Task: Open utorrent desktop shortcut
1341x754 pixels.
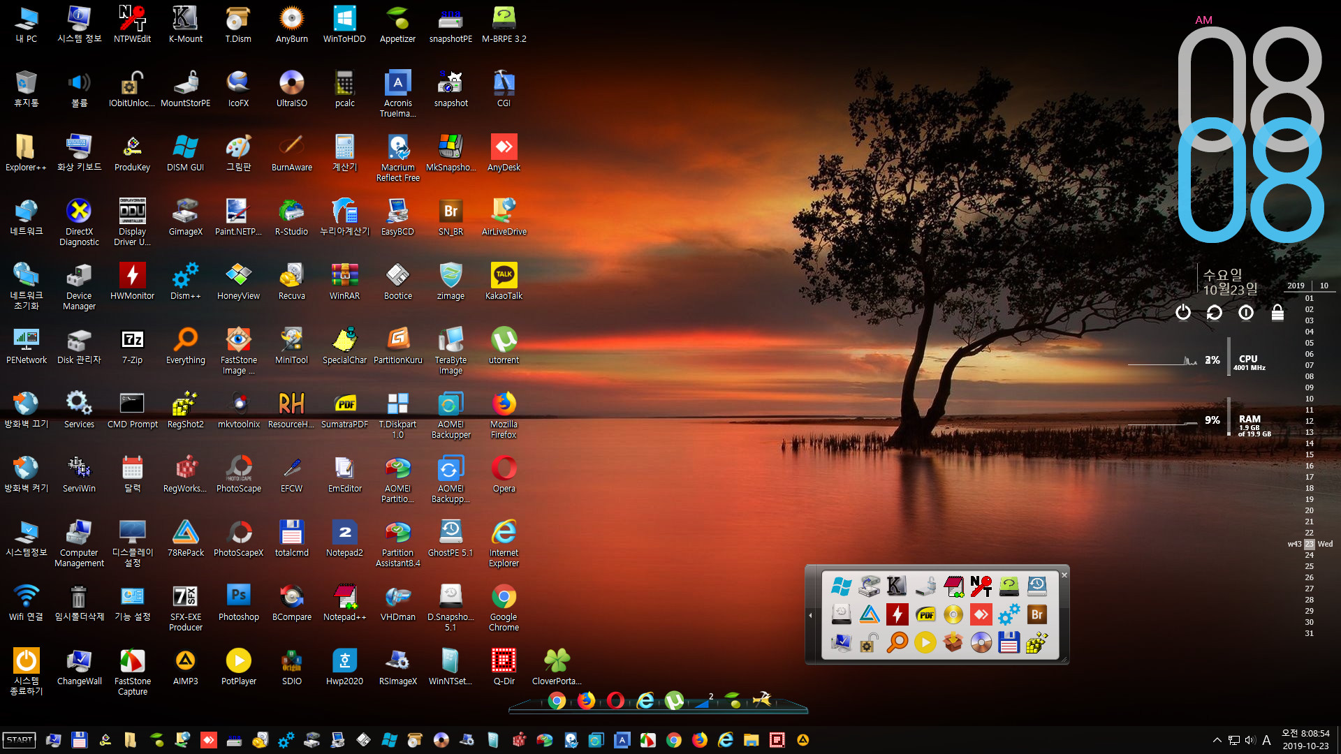Action: [504, 345]
